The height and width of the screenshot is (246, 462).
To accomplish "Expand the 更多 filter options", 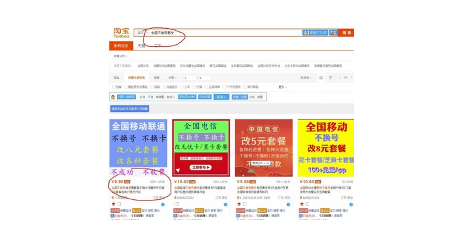I will pos(283,87).
